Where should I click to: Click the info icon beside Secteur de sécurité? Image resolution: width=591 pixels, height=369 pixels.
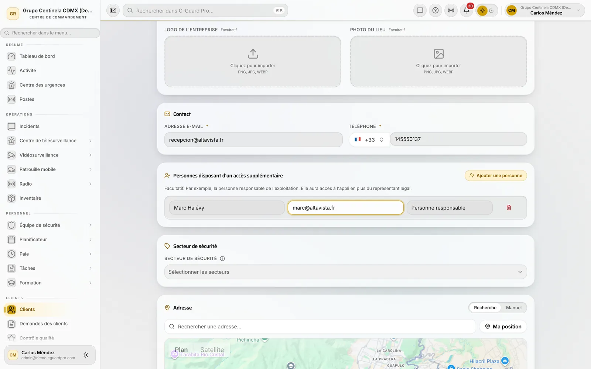pos(222,259)
